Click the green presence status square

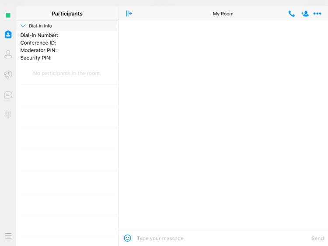[8, 15]
